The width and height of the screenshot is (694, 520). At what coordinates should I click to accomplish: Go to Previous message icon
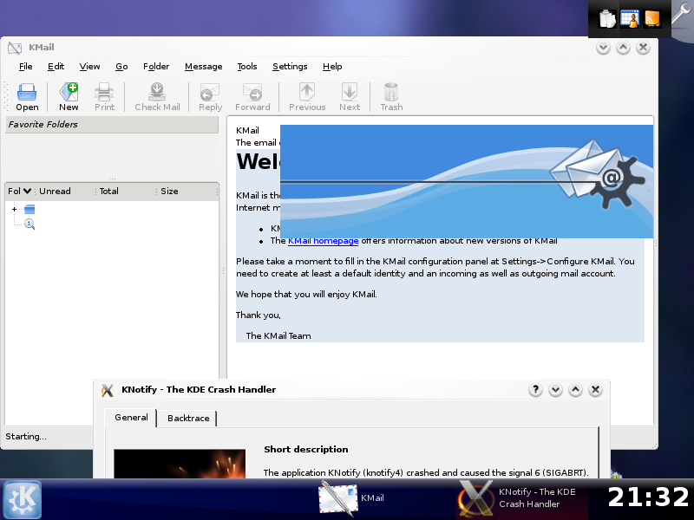(x=307, y=92)
